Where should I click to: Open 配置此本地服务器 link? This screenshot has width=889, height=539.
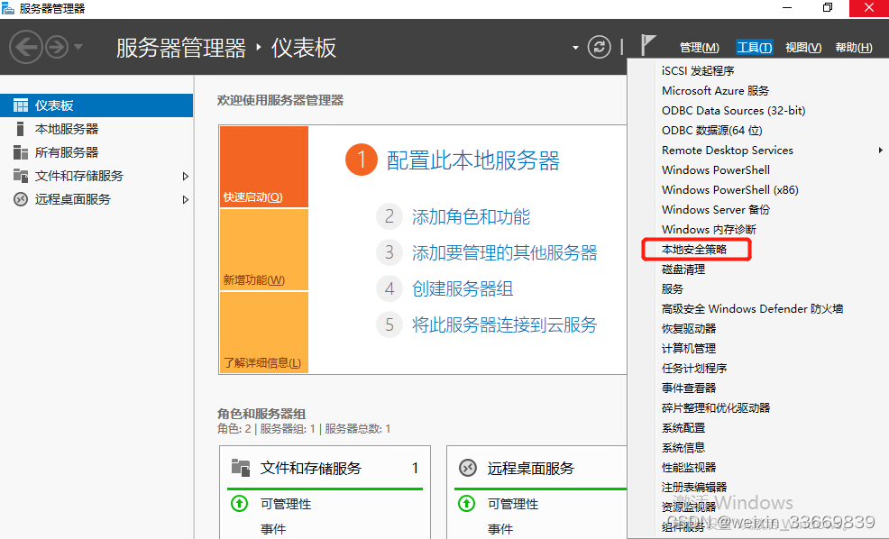[x=472, y=160]
